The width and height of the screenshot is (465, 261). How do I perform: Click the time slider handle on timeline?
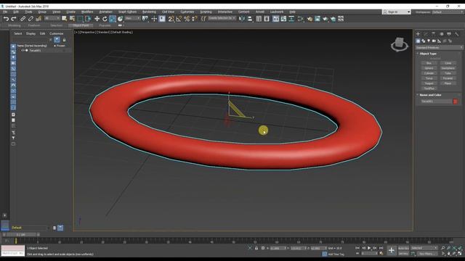[20, 235]
